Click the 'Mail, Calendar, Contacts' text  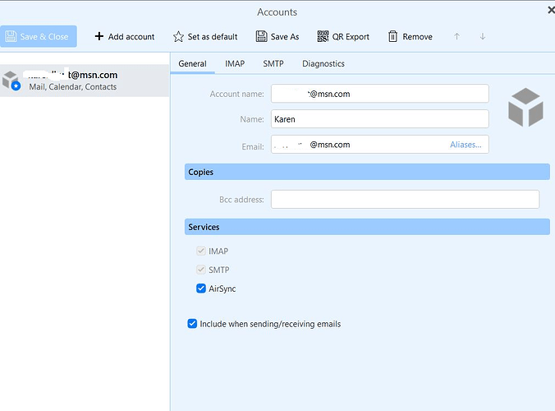[72, 87]
